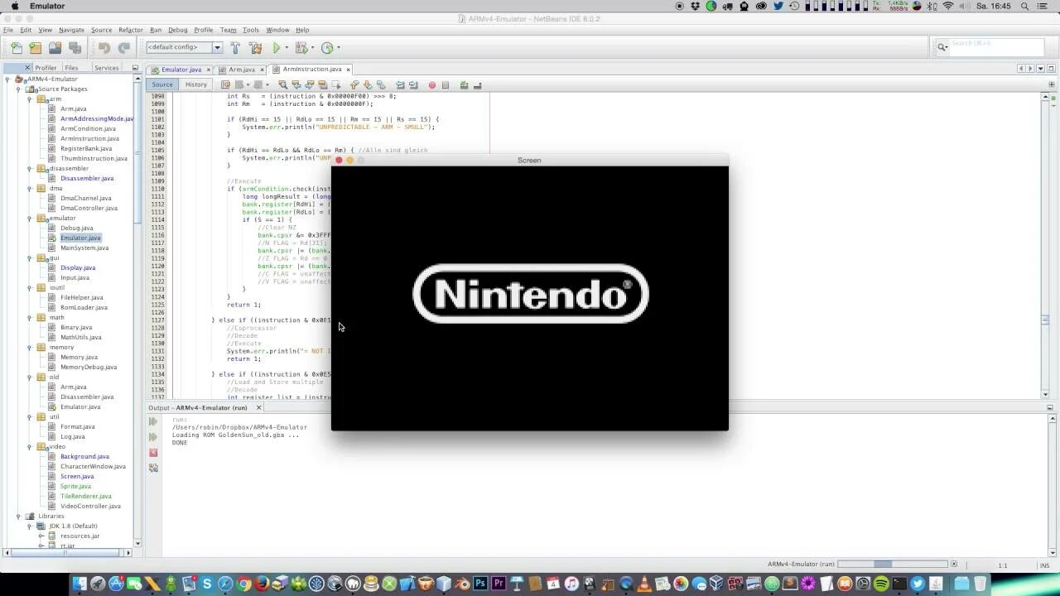Image resolution: width=1060 pixels, height=596 pixels.
Task: Expand the resources.jar node
Action: pyautogui.click(x=41, y=536)
